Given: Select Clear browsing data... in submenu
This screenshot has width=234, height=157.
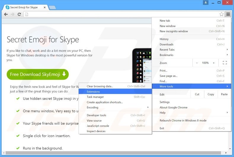Looking at the screenshot, I should point(115,86).
